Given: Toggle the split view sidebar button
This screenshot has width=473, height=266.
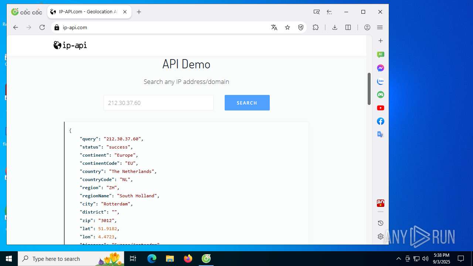Looking at the screenshot, I should [348, 27].
